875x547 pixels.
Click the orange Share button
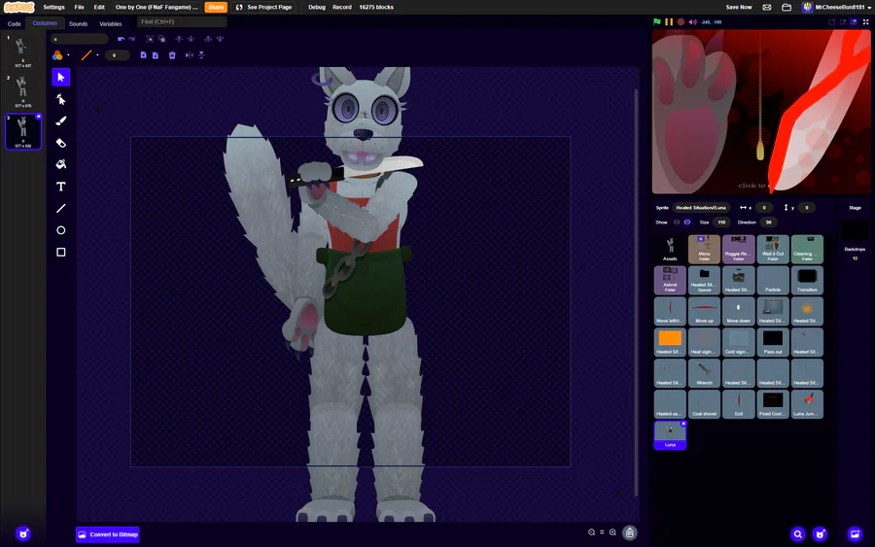click(216, 7)
